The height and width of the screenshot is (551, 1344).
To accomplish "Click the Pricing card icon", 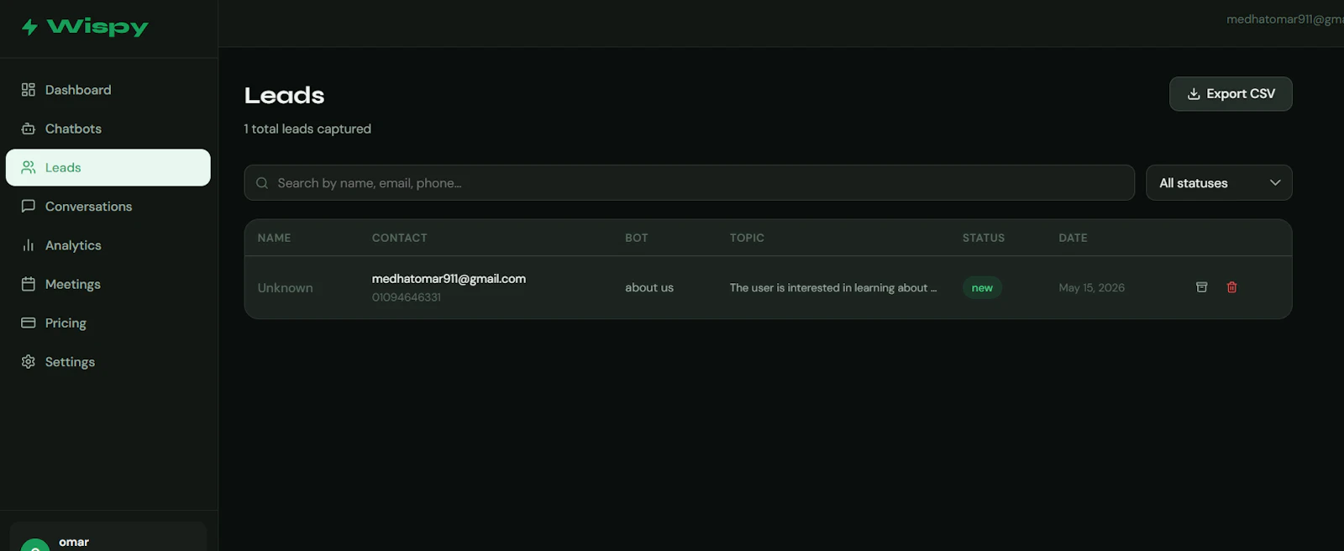I will pyautogui.click(x=29, y=323).
